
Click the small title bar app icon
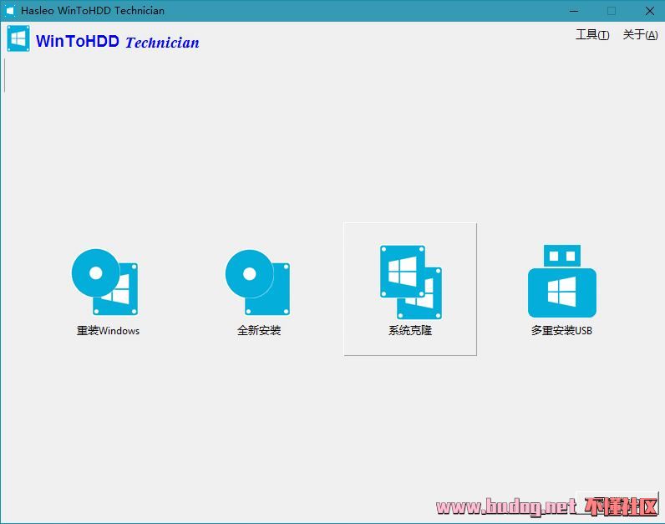click(x=9, y=11)
